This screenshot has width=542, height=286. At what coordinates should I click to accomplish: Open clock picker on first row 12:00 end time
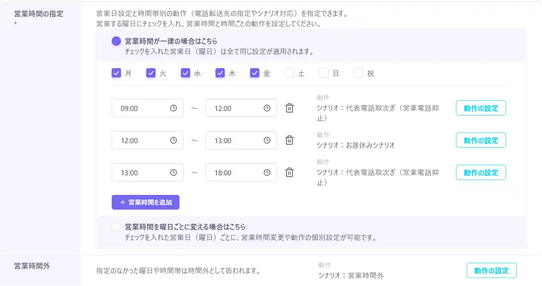pyautogui.click(x=267, y=108)
